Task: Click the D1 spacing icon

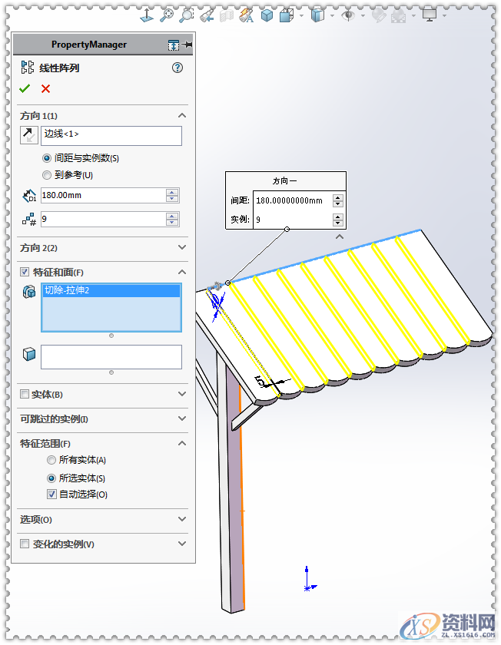Action: (x=29, y=196)
